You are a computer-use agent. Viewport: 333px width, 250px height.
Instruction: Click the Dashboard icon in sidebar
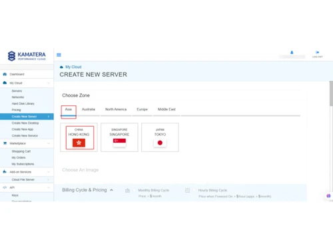click(x=5, y=74)
